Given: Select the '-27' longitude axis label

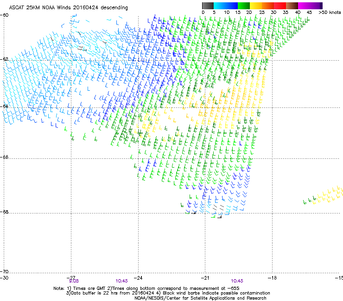Looking at the screenshot, I should [71, 277].
